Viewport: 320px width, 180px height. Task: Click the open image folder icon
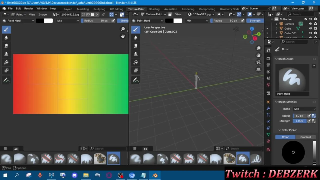click(92, 14)
